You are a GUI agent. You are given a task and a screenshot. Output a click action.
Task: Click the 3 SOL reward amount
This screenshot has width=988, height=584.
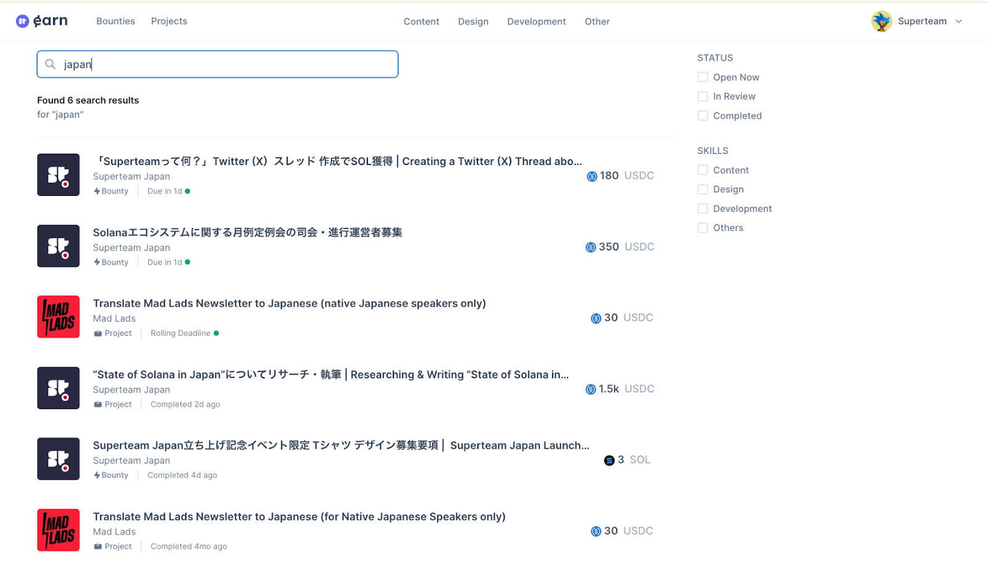click(627, 460)
